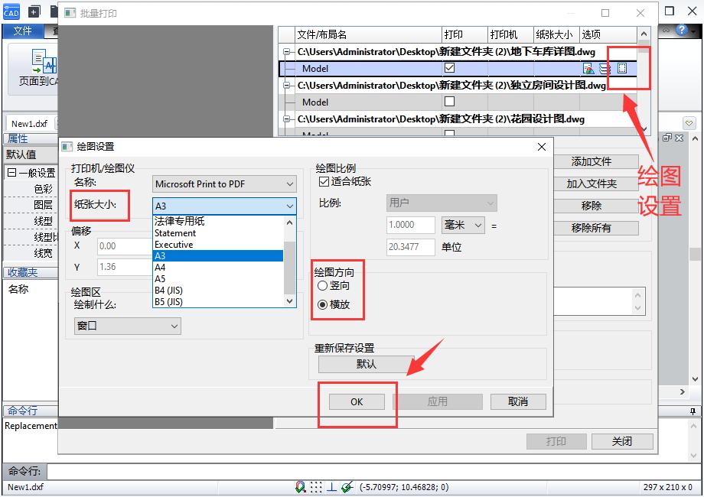Viewport: 704px width, 497px height.
Task: Open the 文件 menu
Action: click(x=23, y=31)
